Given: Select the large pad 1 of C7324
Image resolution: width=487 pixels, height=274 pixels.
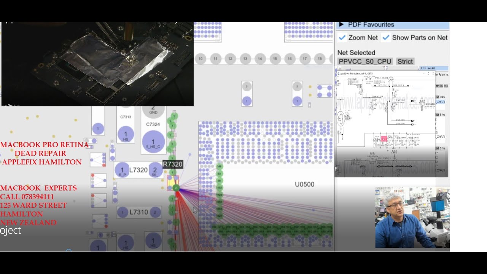Looking at the screenshot, I should click(153, 141).
